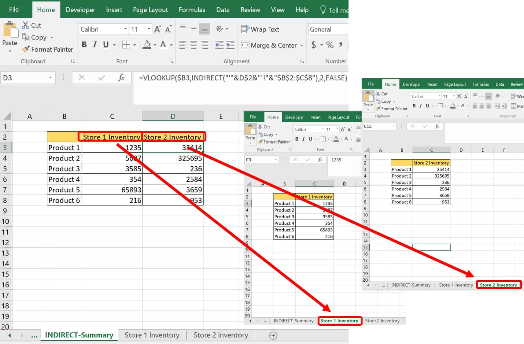The image size is (524, 344).
Task: Click Wrap Text in main ribbon
Action: coord(260,29)
